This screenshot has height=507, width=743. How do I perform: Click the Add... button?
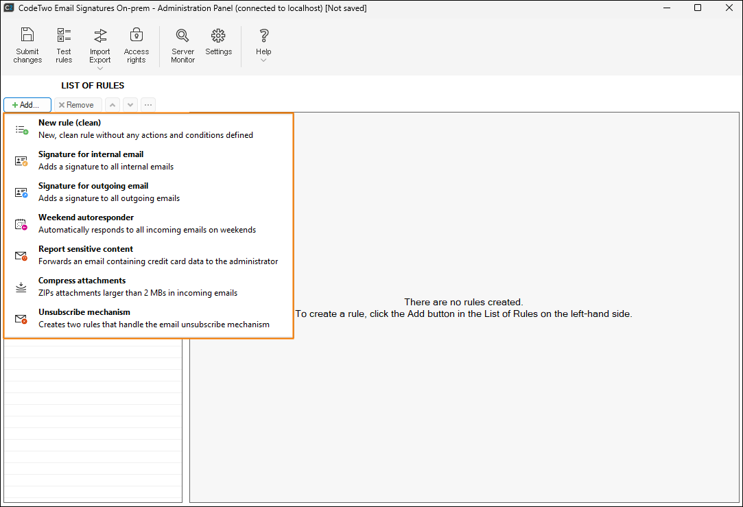click(x=27, y=105)
